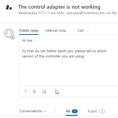118x118 pixels.
Task: Click the gray agent avatar next to reply
Action: tap(9, 33)
